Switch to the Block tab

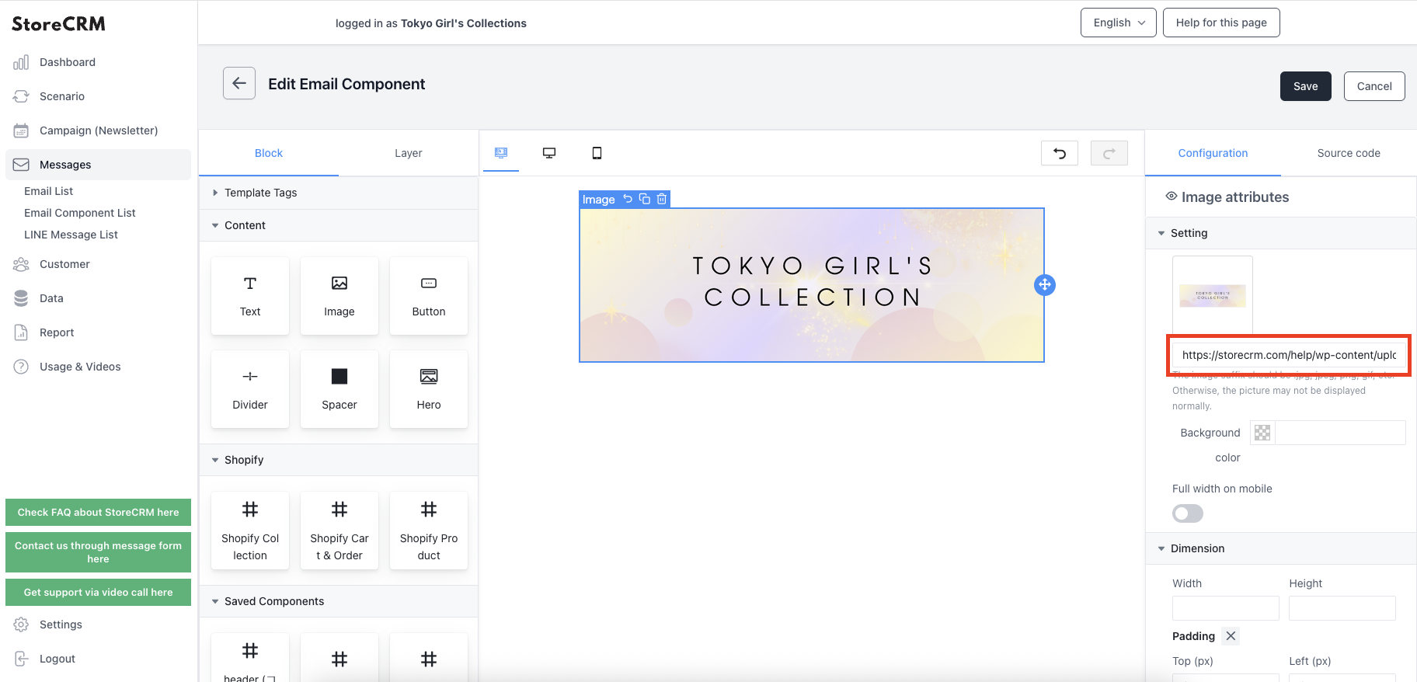269,153
